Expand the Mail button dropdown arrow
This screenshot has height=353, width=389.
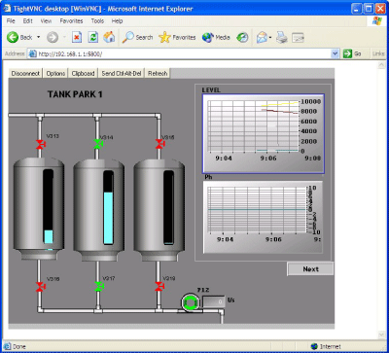click(270, 38)
